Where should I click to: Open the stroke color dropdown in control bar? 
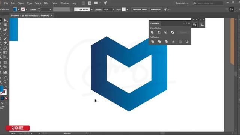(x=27, y=10)
